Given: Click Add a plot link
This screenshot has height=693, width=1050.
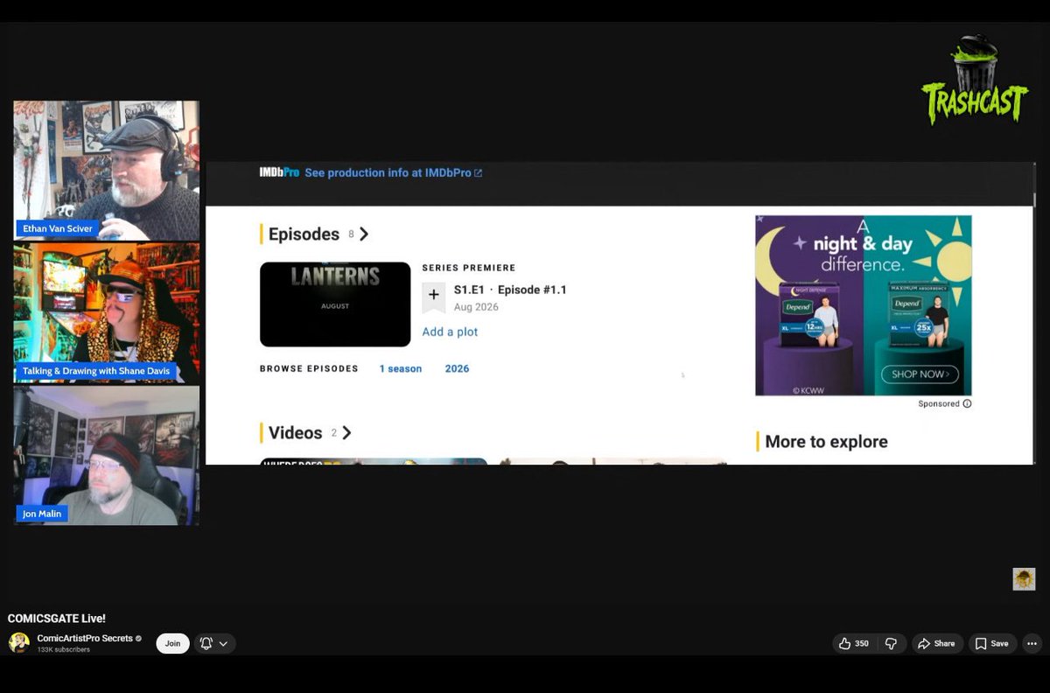Looking at the screenshot, I should coord(450,332).
